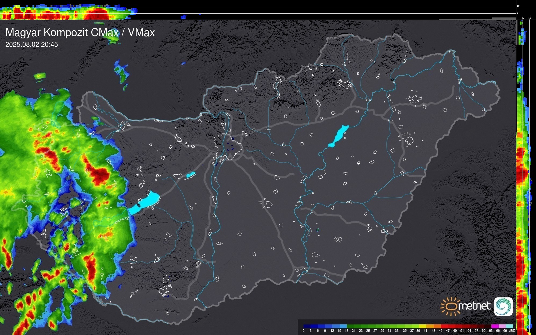Select the magenta 63 dBZ color swatch
The width and height of the screenshot is (536, 335).
[495, 326]
